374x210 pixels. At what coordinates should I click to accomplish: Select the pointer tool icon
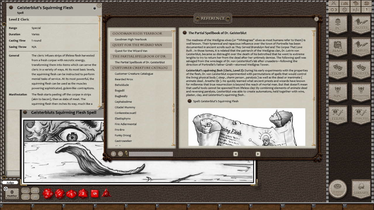point(367,9)
